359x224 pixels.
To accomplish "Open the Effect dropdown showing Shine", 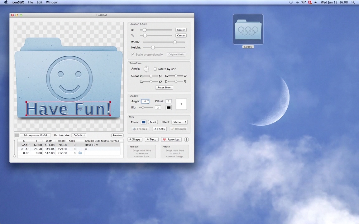I will [x=179, y=122].
